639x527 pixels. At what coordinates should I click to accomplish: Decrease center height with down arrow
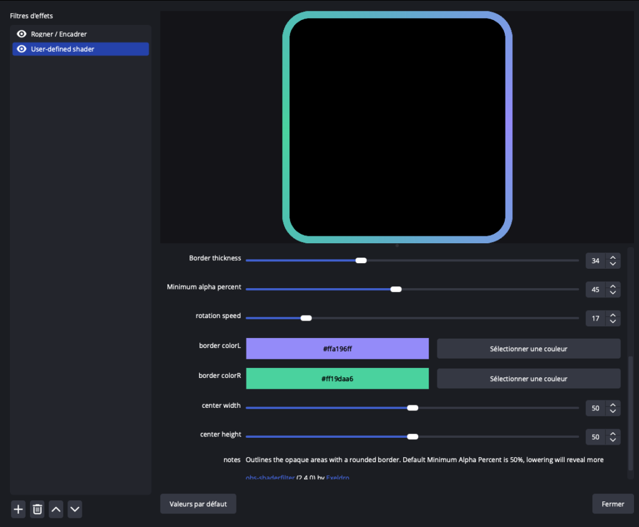(x=613, y=440)
